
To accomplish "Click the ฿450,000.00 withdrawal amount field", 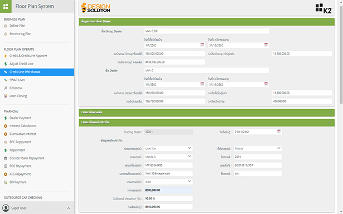I will [x=168, y=207].
